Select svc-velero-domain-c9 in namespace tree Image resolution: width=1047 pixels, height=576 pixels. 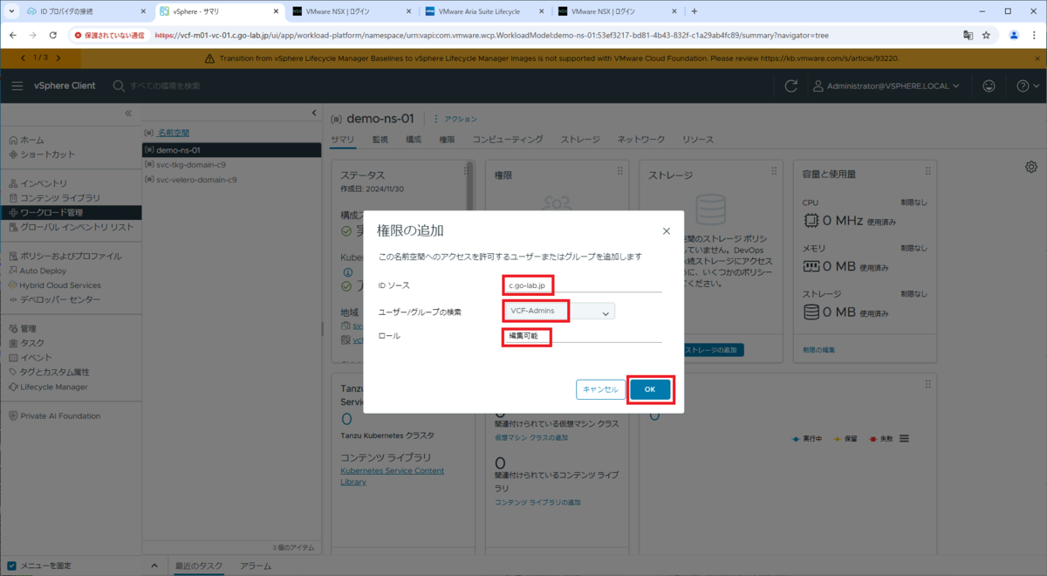pyautogui.click(x=196, y=180)
